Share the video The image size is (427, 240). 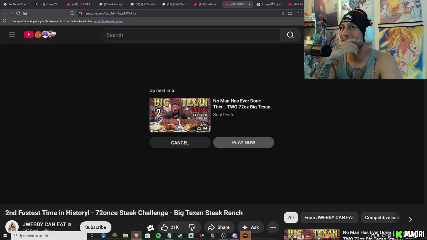click(x=219, y=227)
